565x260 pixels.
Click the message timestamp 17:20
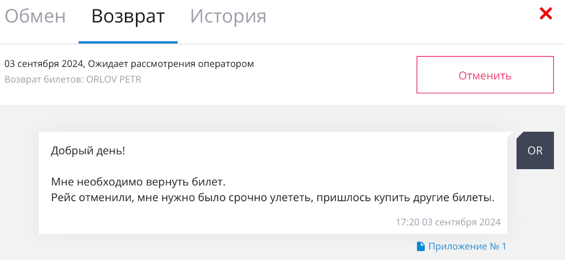pyautogui.click(x=408, y=222)
